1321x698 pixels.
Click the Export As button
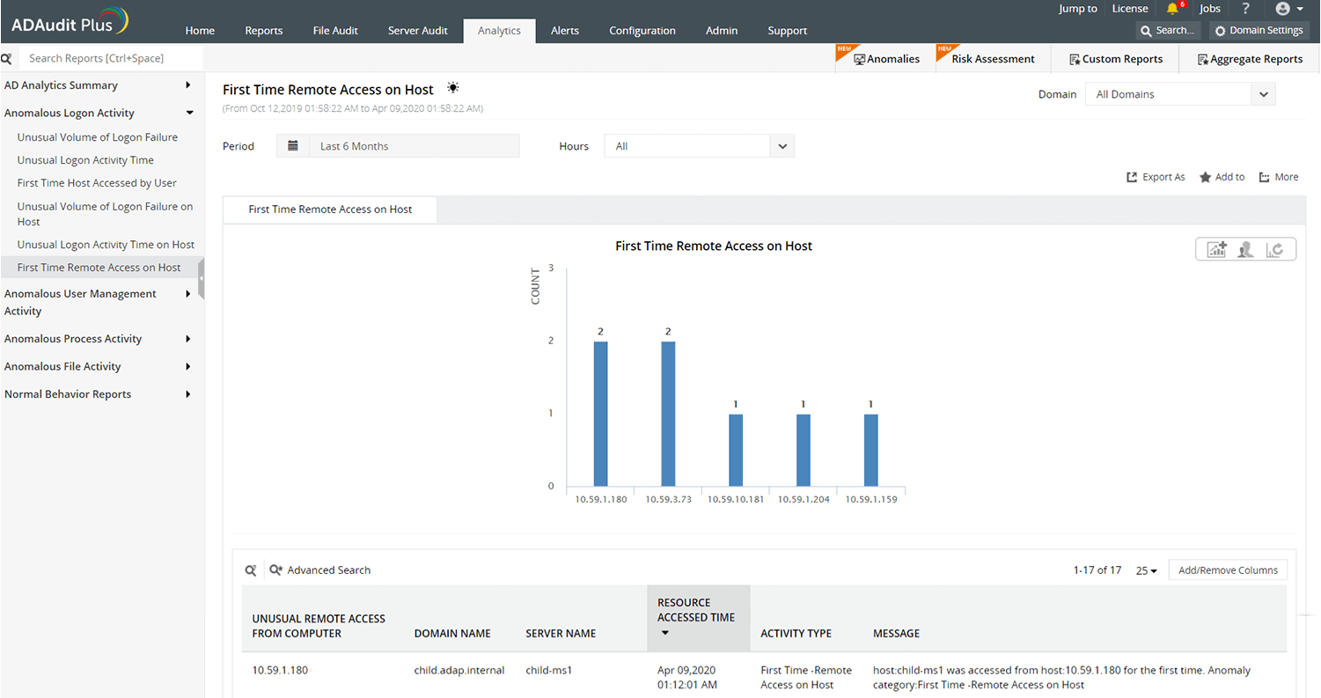pyautogui.click(x=1156, y=176)
